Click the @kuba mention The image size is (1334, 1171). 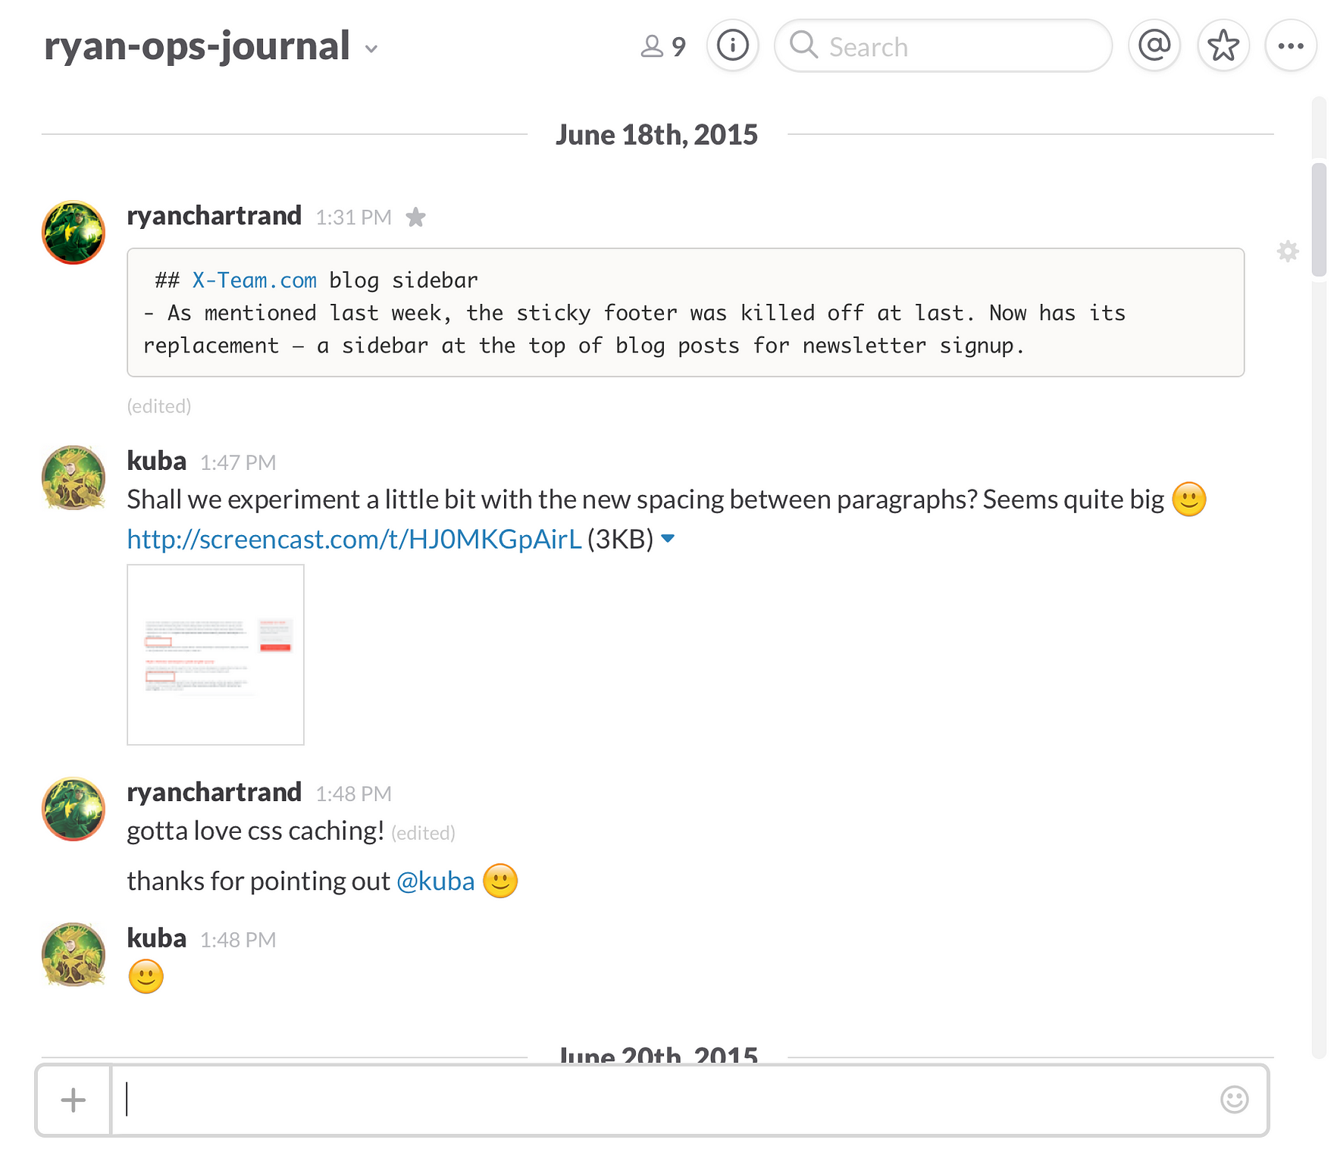tap(435, 881)
